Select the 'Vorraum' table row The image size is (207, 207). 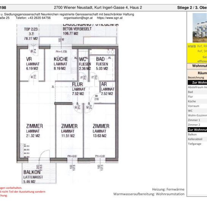click(x=198, y=106)
